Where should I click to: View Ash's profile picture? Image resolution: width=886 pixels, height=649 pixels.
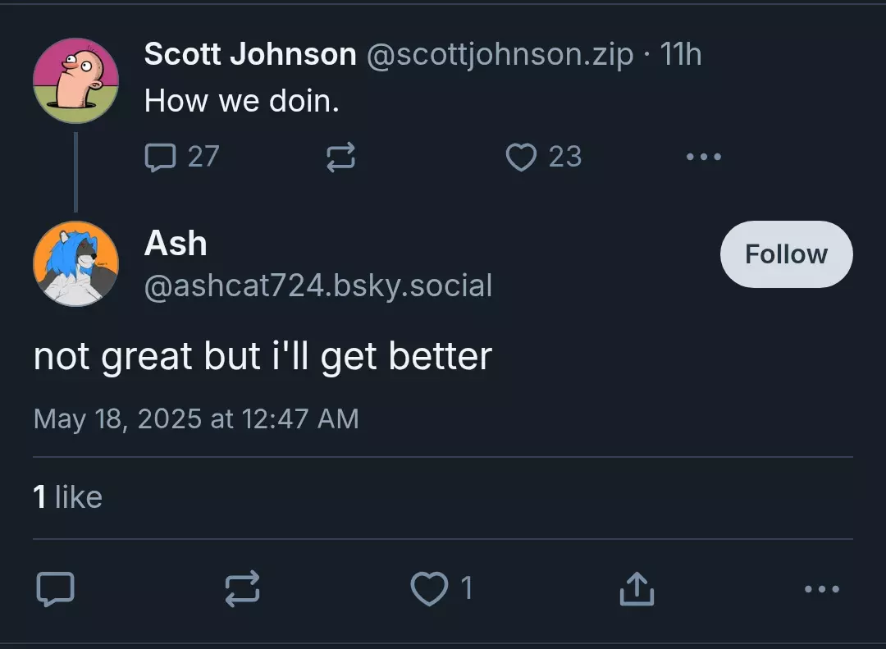click(x=75, y=264)
